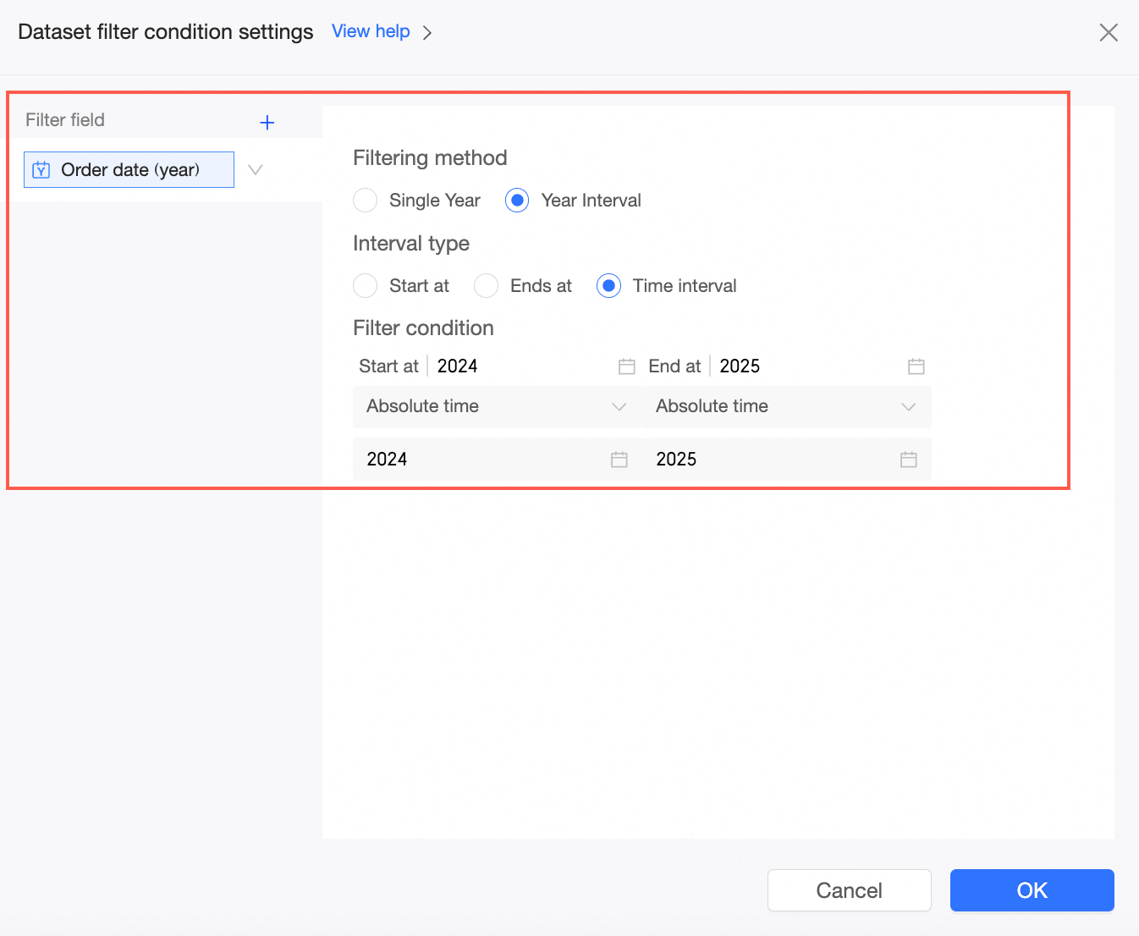Click the calendar icon beside Start at 2024
This screenshot has height=936, width=1139.
626,366
